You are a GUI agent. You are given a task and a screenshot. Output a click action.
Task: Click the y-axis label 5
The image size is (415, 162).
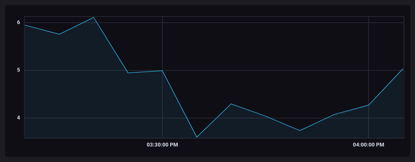(18, 70)
